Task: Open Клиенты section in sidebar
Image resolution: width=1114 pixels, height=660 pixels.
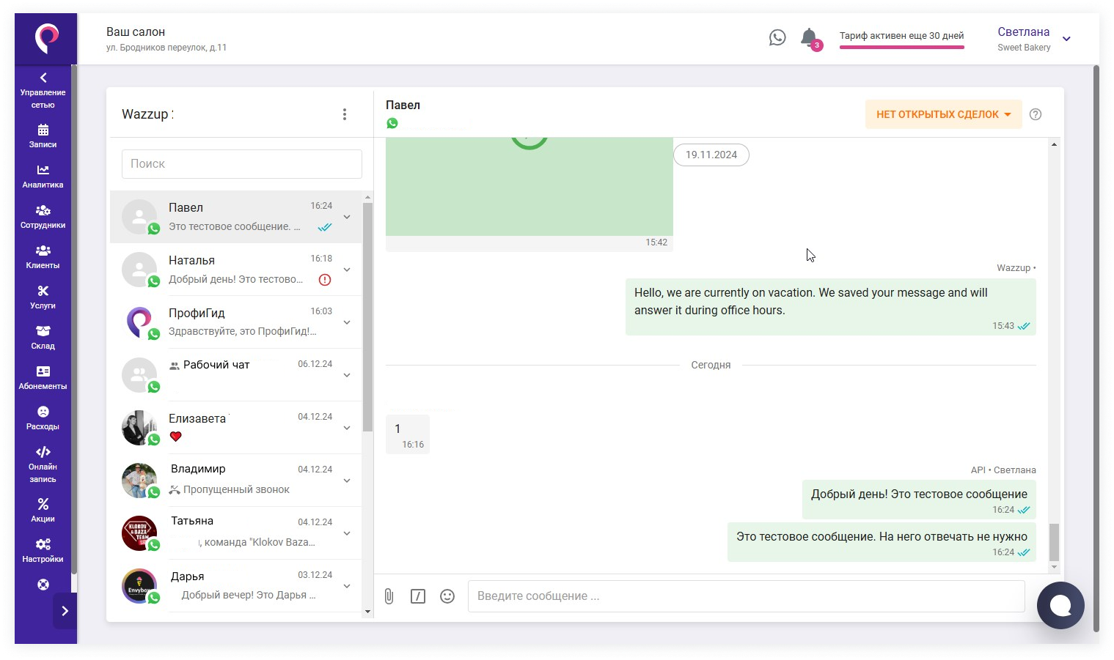Action: (43, 257)
